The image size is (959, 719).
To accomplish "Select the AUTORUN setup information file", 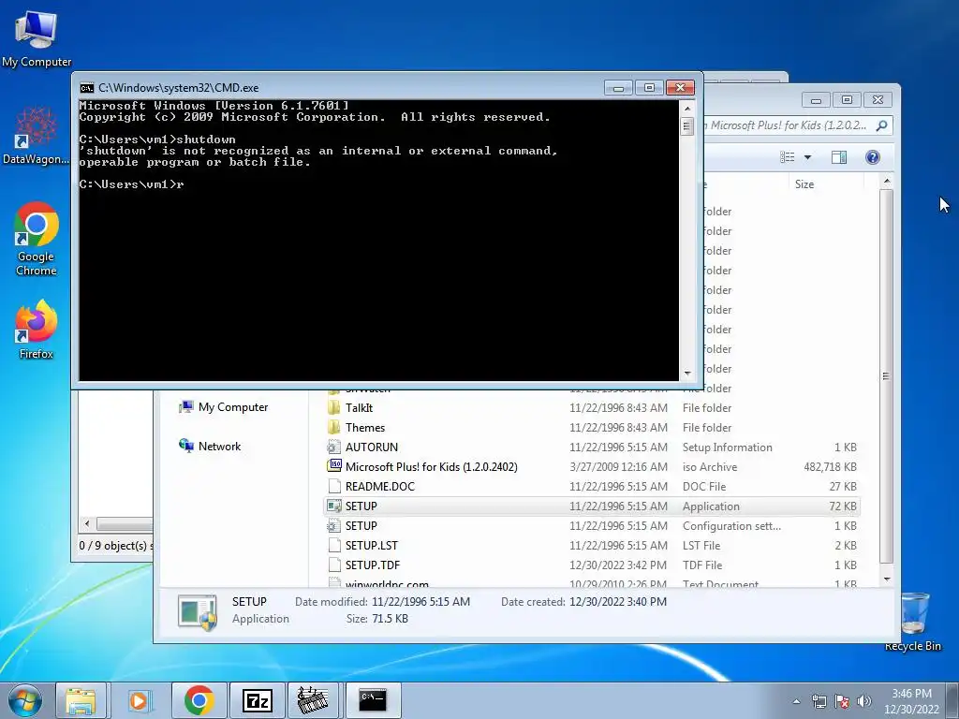I will coord(592,447).
